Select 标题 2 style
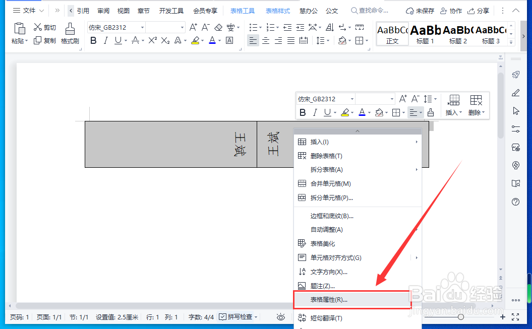Screen dimensions: 532x329 coord(458,34)
